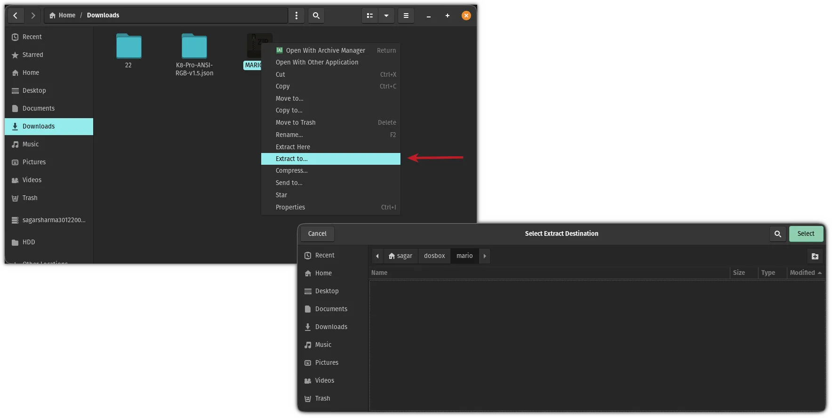Click the create new folder icon
This screenshot has height=418, width=832.
pos(815,256)
